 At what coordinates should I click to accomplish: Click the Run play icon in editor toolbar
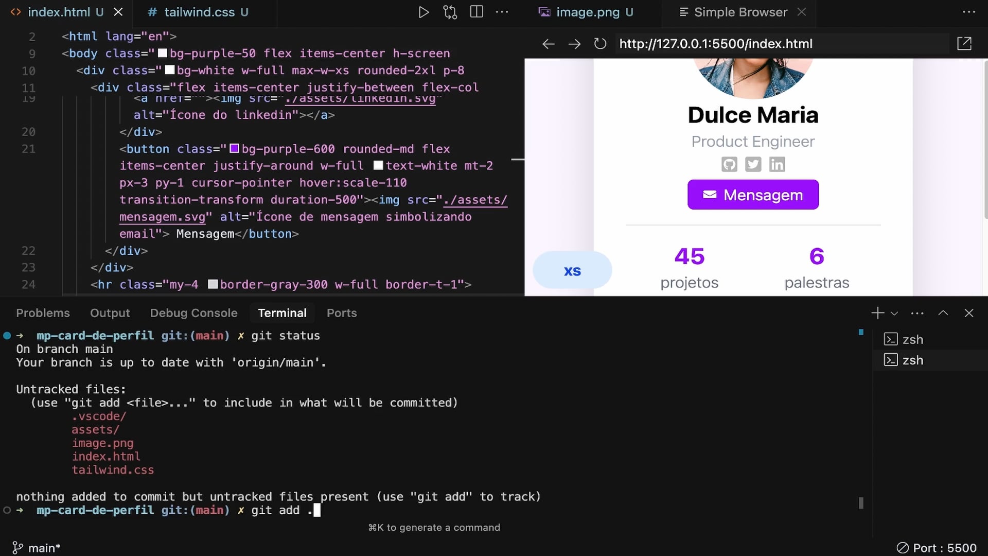(x=423, y=12)
